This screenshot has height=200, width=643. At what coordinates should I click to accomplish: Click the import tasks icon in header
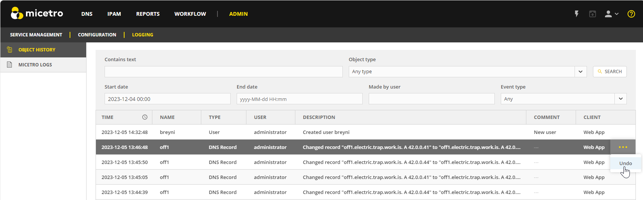592,14
